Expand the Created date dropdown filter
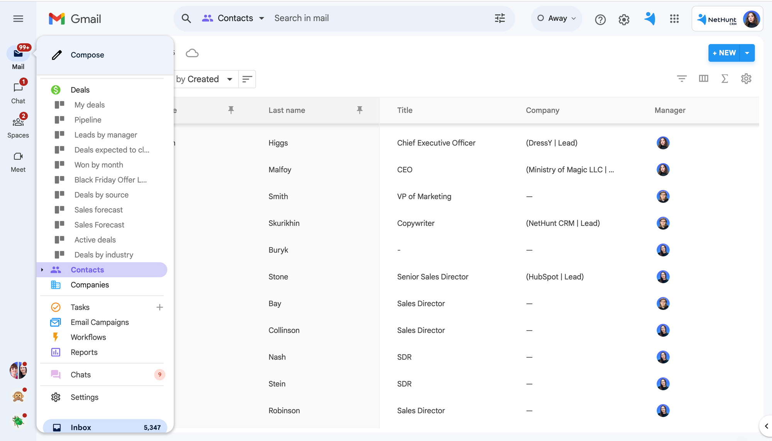This screenshot has height=441, width=772. pos(230,78)
